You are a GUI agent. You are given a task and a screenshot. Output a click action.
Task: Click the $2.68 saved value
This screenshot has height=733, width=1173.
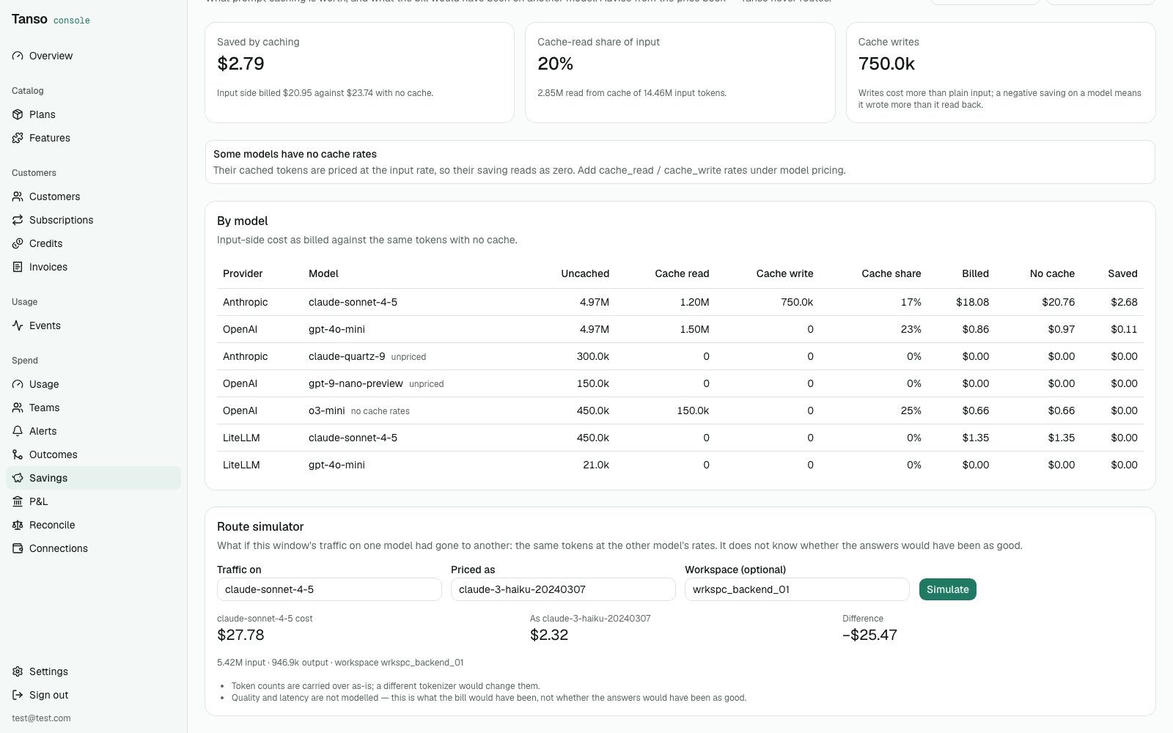[1124, 302]
